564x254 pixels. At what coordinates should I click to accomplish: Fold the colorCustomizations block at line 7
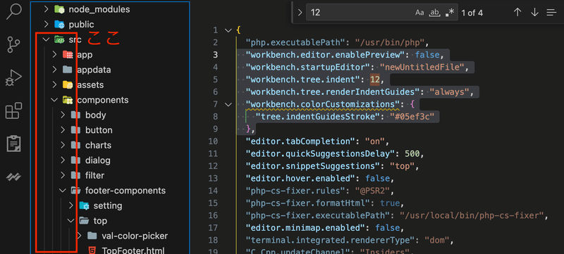(x=228, y=104)
